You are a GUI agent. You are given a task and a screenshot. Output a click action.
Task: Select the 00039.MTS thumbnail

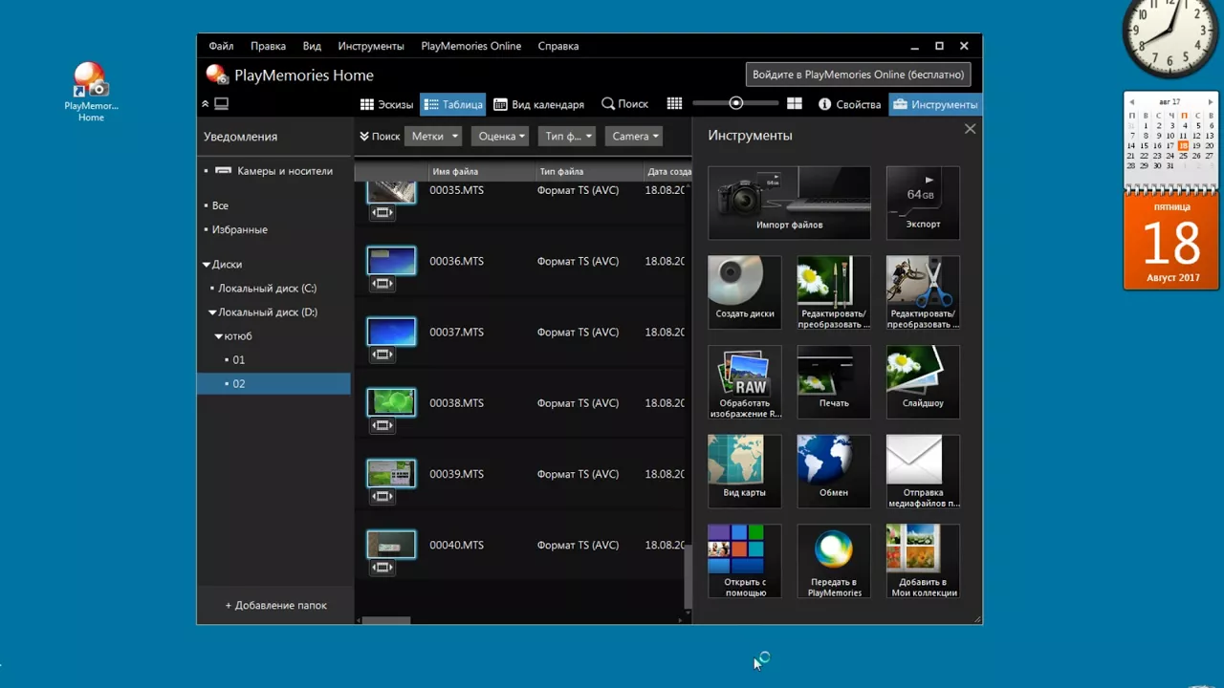[391, 473]
